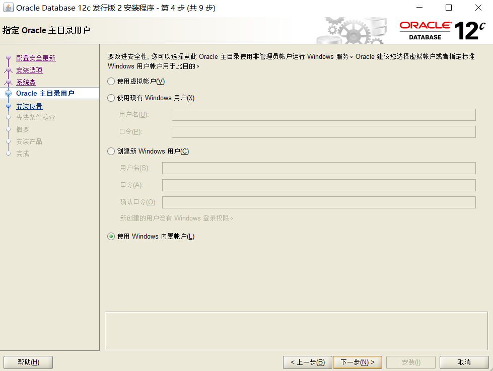
Task: Click current step marker beside Oracle 主目录用户
Action: pyautogui.click(x=9, y=93)
